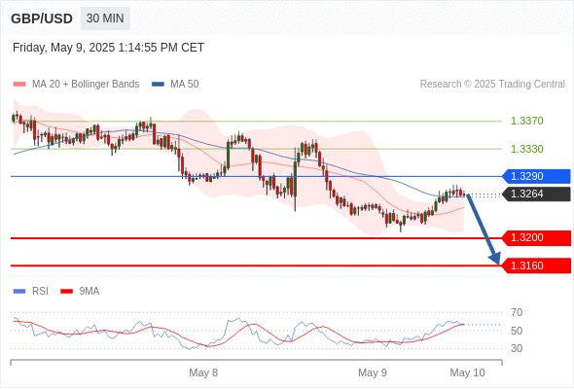574x389 pixels.
Task: Select the 1.3264 current price tag
Action: pyautogui.click(x=536, y=194)
